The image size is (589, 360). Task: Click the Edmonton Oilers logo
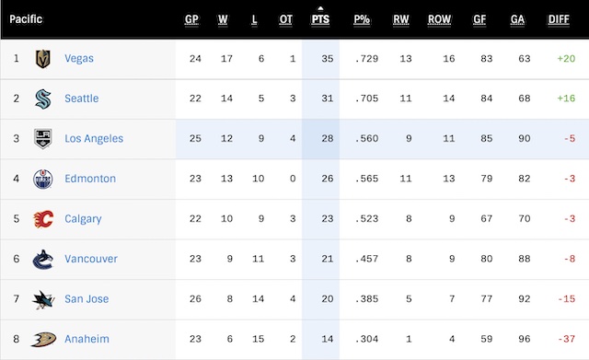tap(43, 179)
